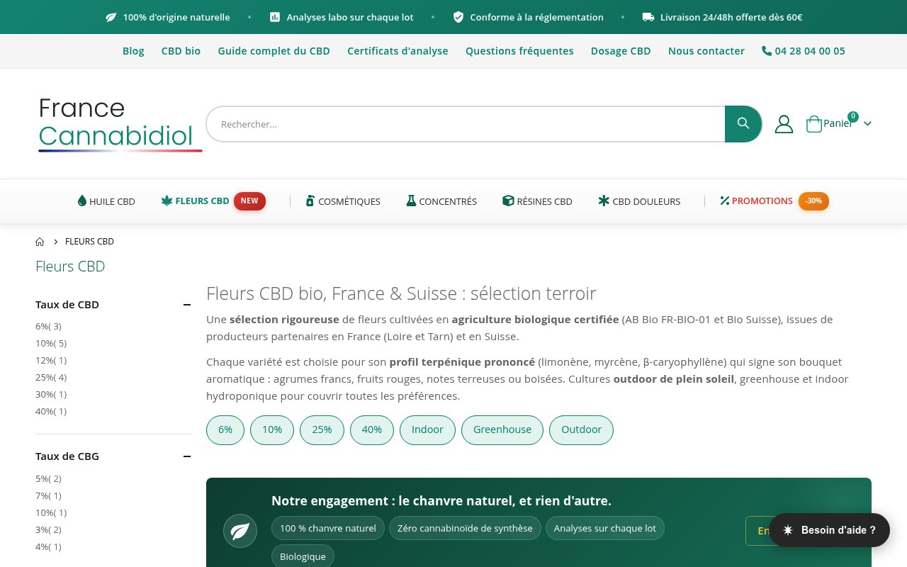Open Dosage CBD link
Viewport: 907px width, 567px height.
point(621,51)
